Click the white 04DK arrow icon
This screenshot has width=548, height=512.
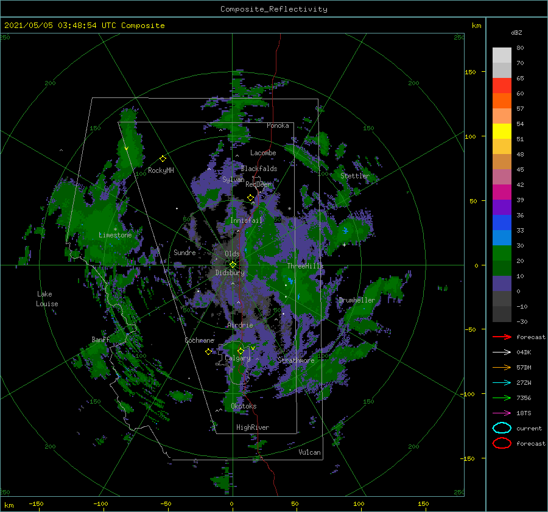click(x=502, y=352)
